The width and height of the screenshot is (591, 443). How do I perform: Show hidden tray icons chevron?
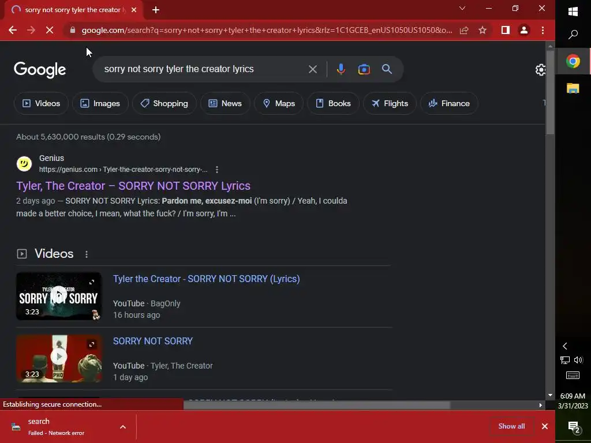[565, 346]
